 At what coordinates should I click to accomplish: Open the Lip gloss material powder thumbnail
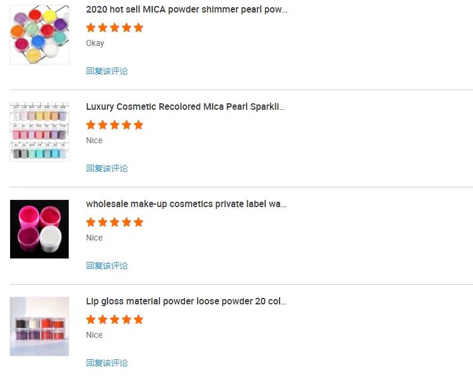(39, 326)
